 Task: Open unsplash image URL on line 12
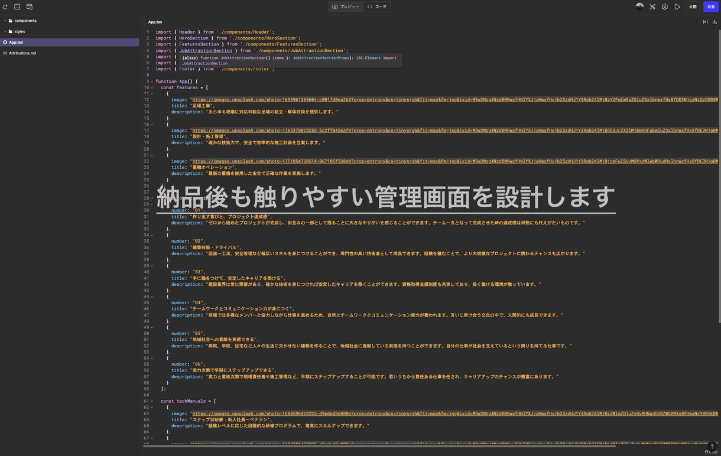[x=455, y=100]
